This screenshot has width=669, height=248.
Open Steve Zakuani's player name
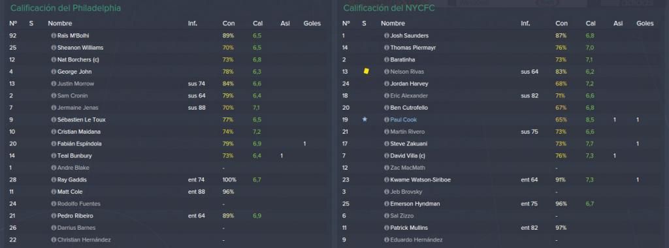(408, 144)
